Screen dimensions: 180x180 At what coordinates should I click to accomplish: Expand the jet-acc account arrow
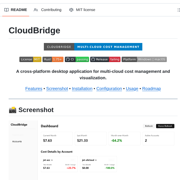click(52, 160)
